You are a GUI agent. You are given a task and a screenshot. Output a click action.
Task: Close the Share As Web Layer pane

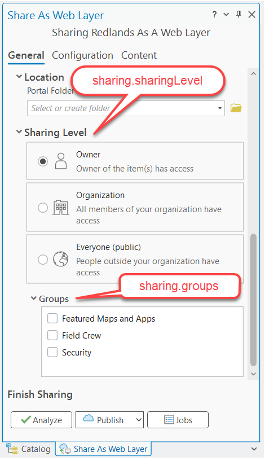[x=252, y=15]
